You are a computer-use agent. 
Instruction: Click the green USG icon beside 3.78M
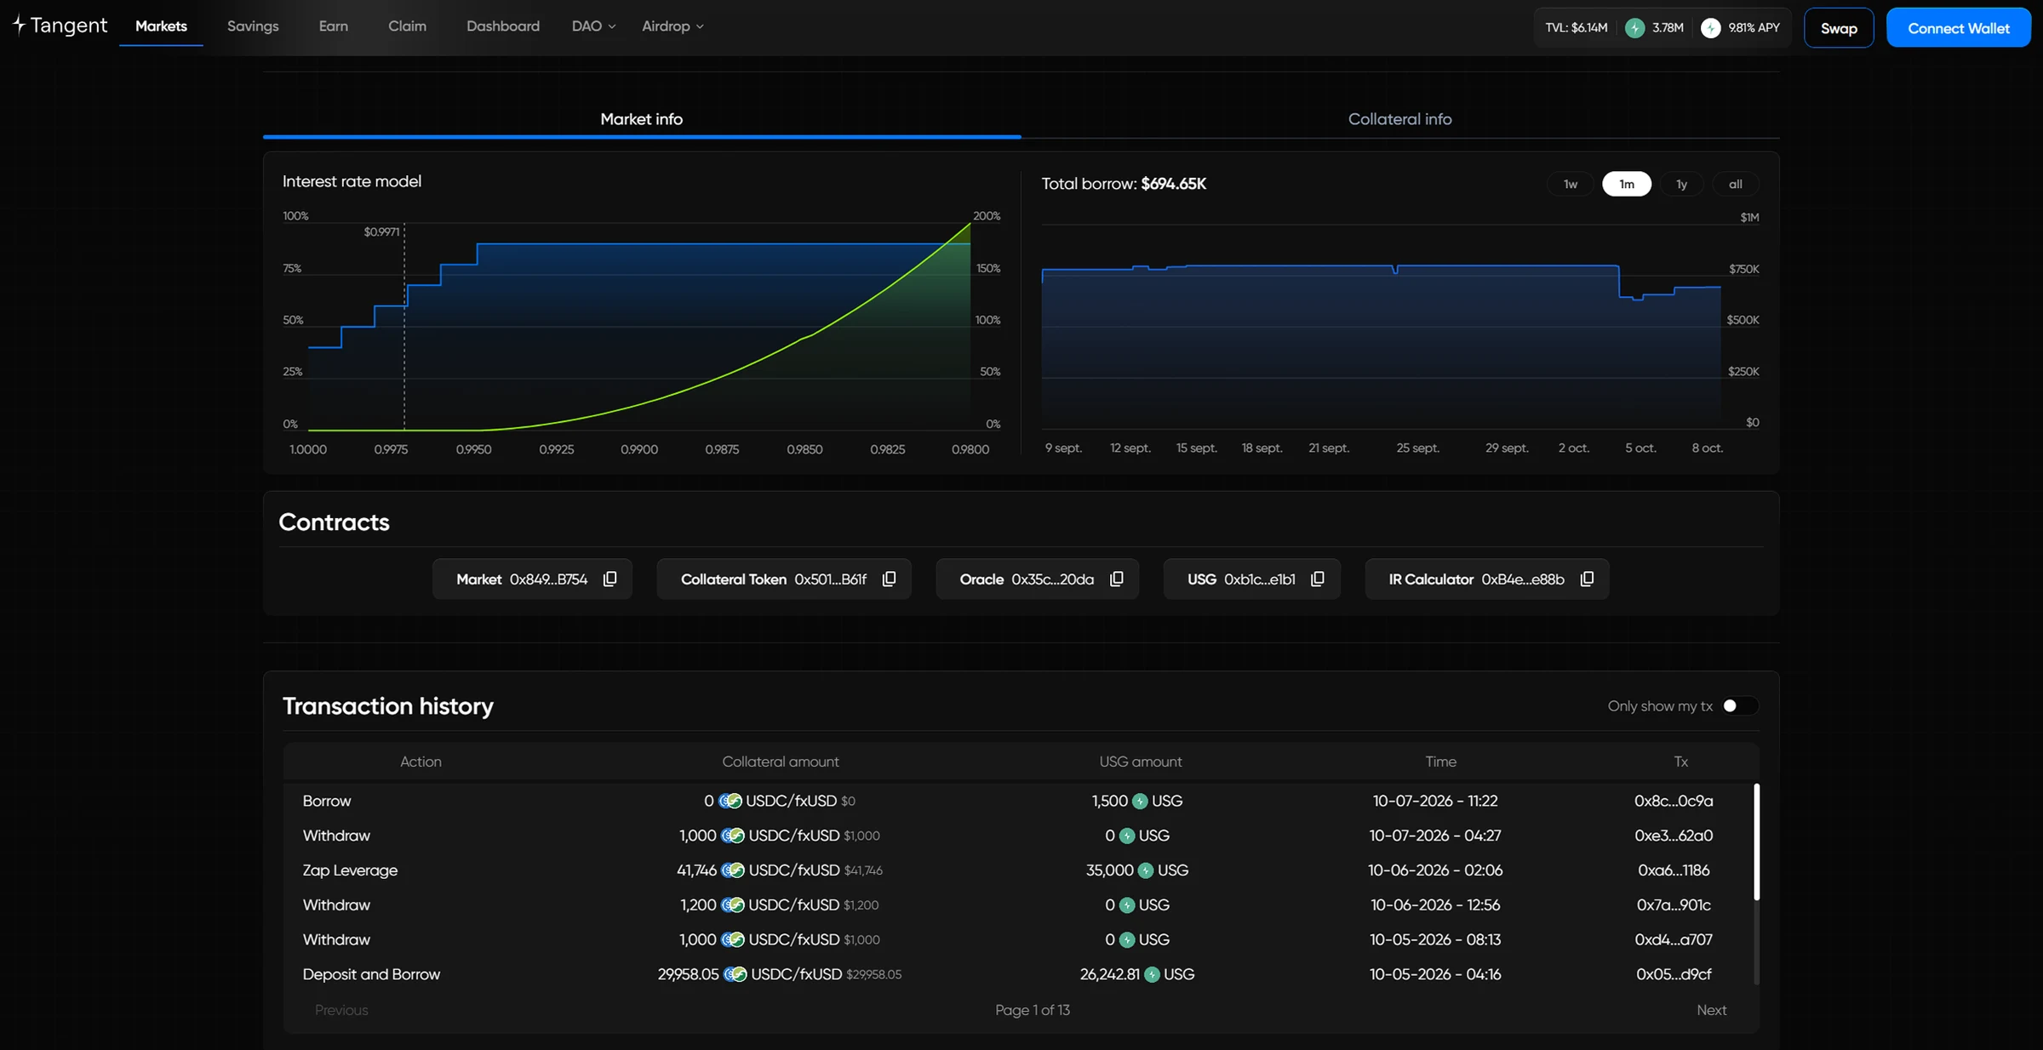point(1634,28)
